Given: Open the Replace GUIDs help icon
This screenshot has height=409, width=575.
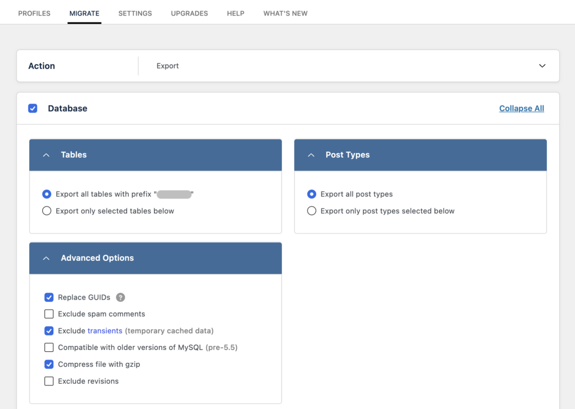Looking at the screenshot, I should pos(120,297).
